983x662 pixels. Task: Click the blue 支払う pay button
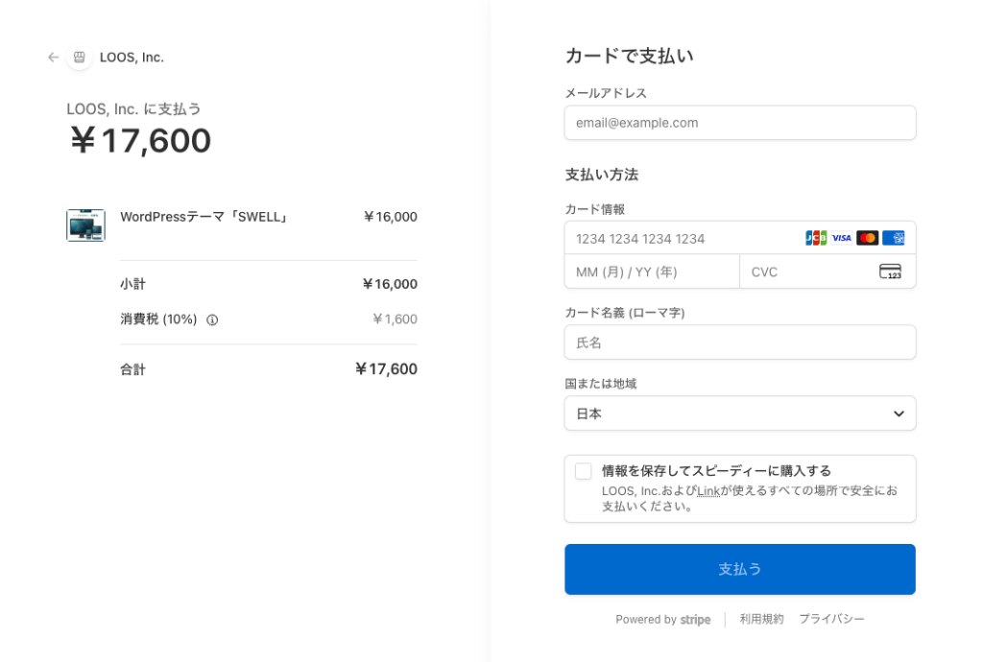(739, 569)
